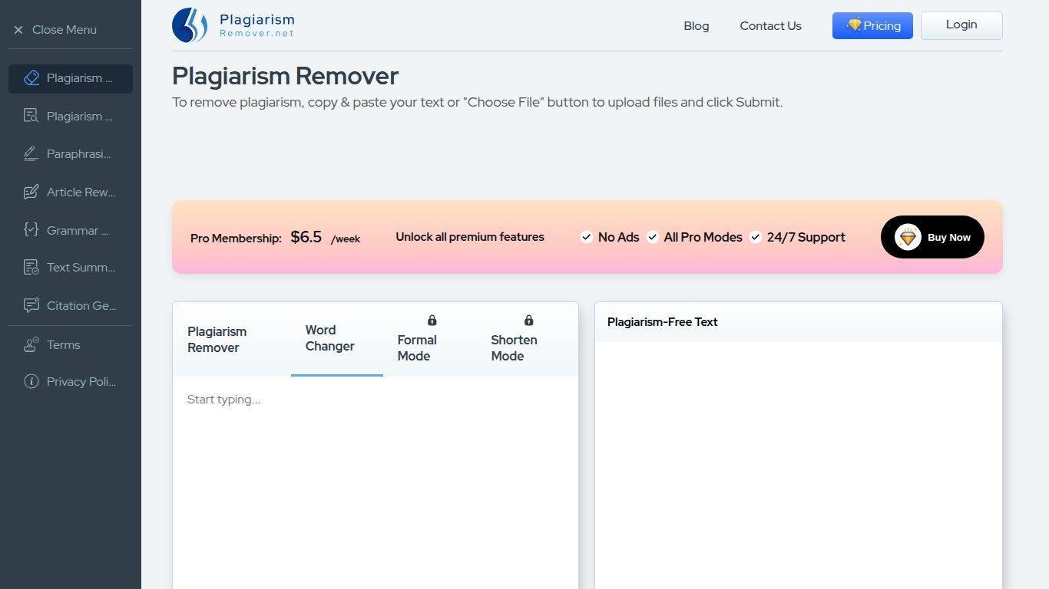Click the Terms icon in sidebar
This screenshot has width=1049, height=589.
point(31,345)
